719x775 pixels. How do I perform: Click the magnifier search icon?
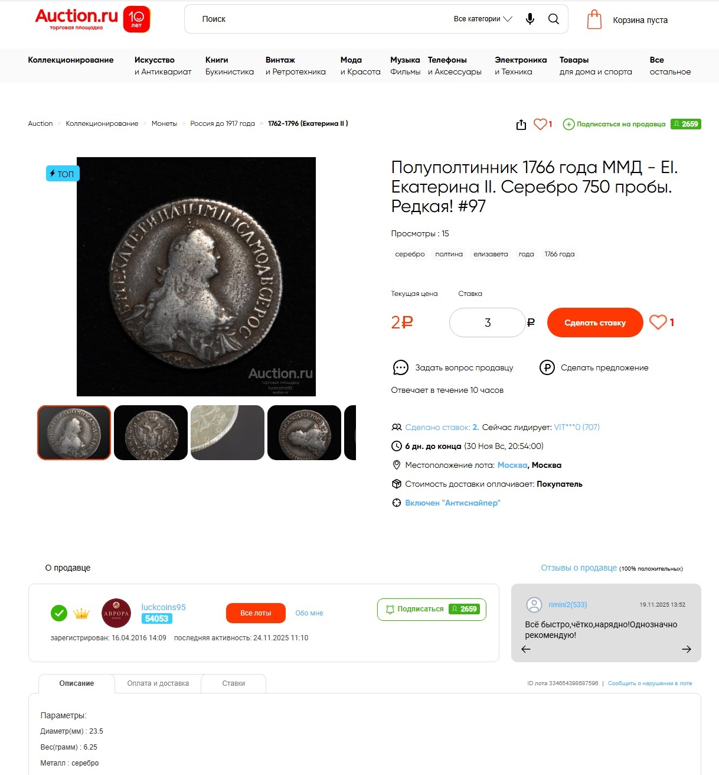coord(554,19)
